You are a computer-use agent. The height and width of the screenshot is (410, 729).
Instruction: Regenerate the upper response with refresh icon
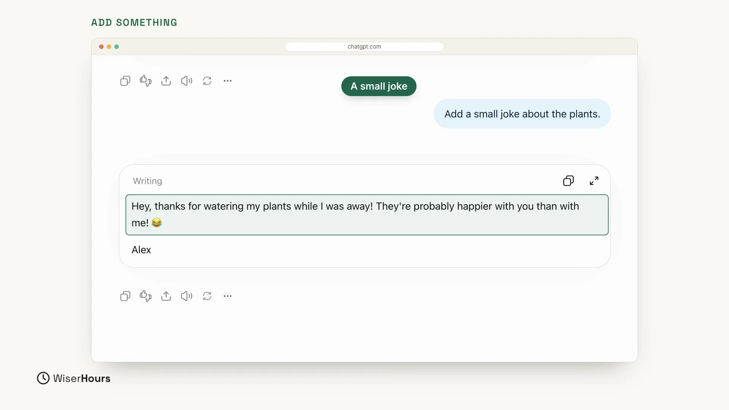click(x=207, y=81)
